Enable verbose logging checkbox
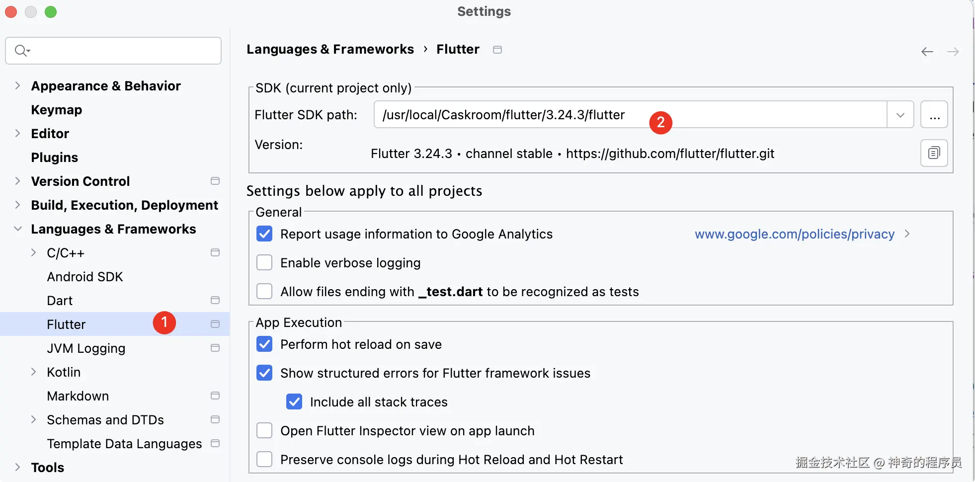 point(264,263)
